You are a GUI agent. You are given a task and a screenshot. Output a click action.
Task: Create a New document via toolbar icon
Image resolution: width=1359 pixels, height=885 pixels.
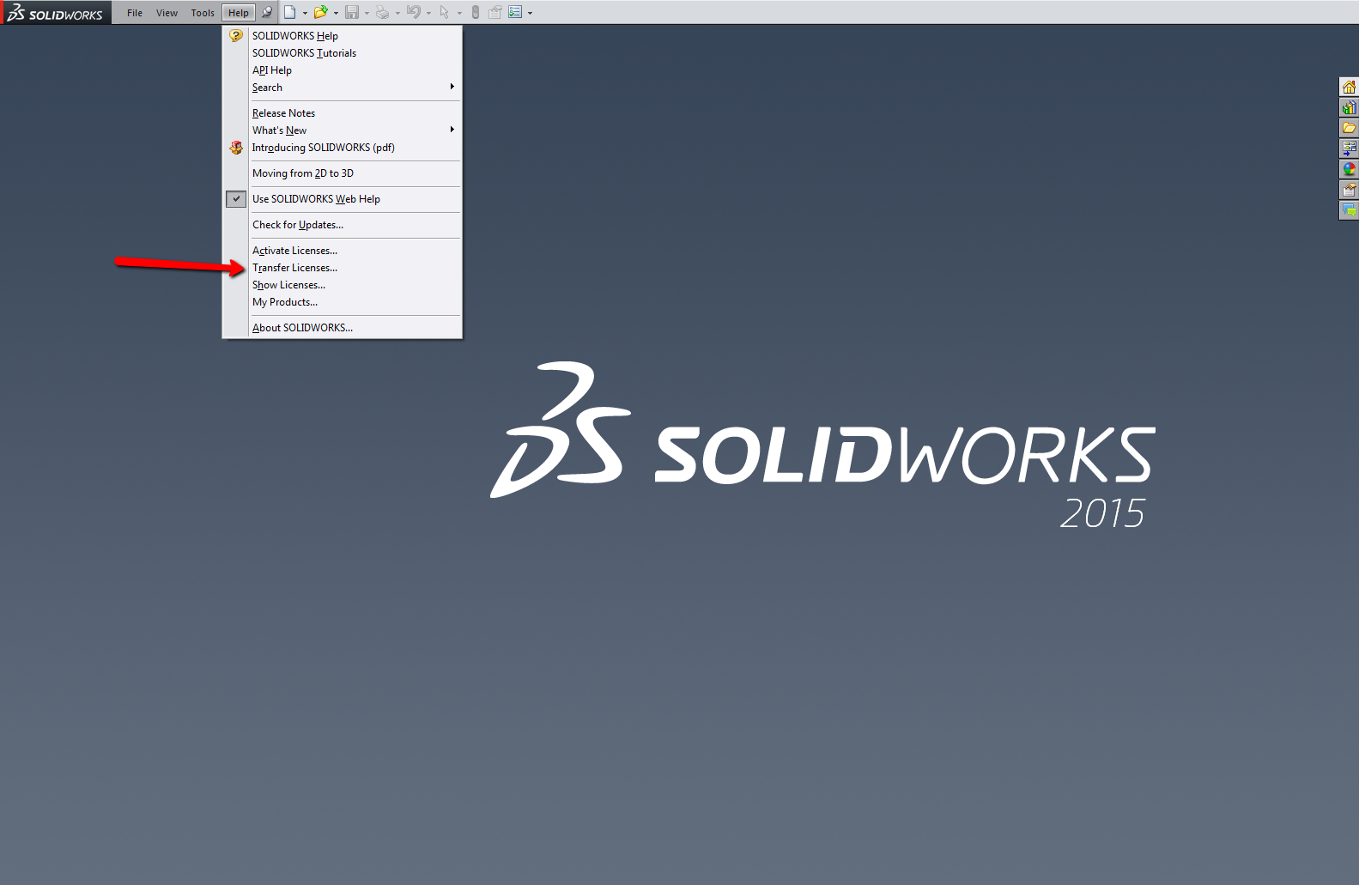click(290, 12)
